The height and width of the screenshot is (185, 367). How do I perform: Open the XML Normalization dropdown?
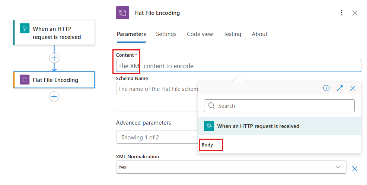pos(231,167)
